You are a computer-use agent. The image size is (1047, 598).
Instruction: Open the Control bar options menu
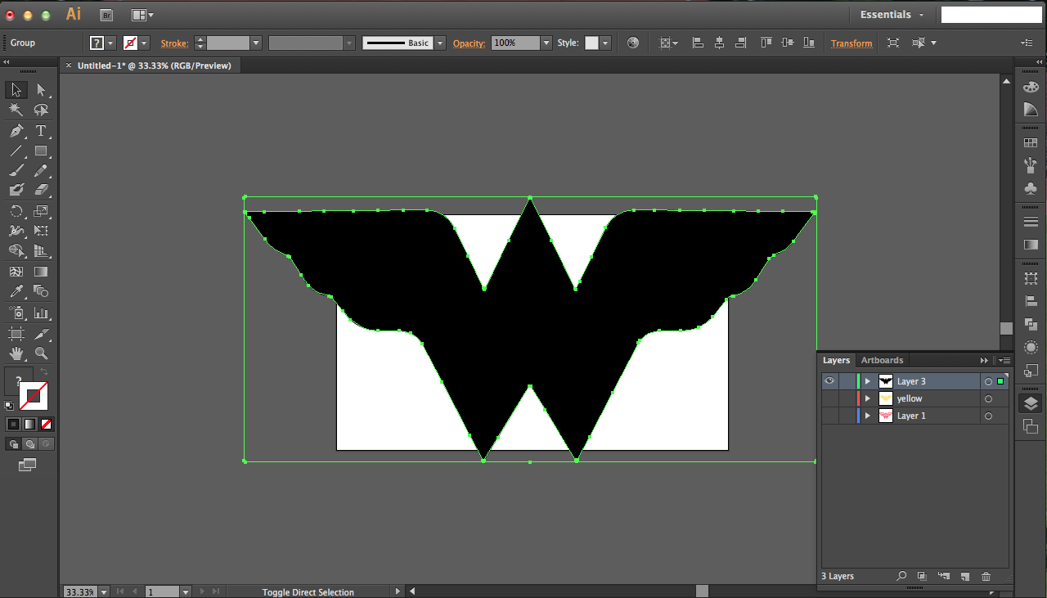pos(1027,43)
